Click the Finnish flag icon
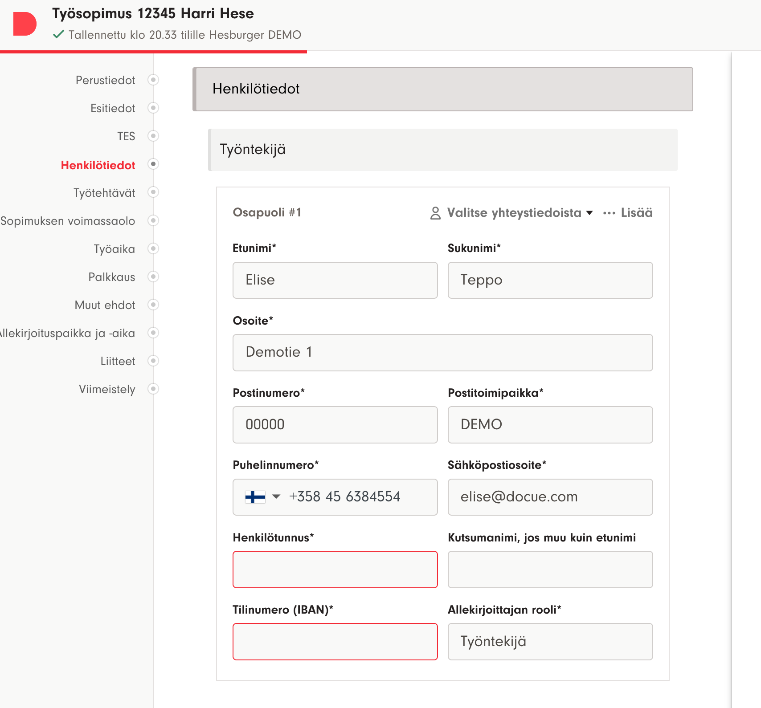Viewport: 761px width, 708px height. (255, 497)
